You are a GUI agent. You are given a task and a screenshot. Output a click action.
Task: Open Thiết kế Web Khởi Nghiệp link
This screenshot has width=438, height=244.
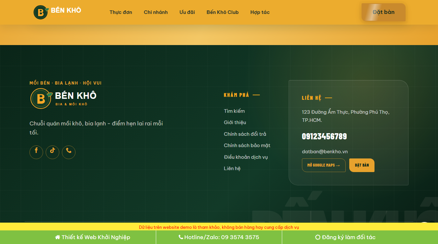93,237
